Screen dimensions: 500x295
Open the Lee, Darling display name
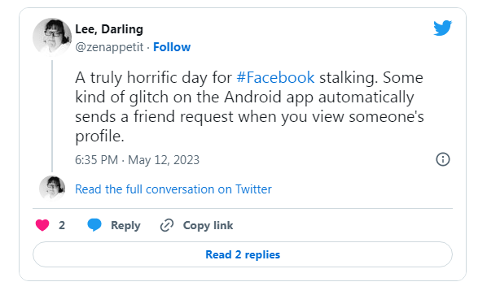109,29
